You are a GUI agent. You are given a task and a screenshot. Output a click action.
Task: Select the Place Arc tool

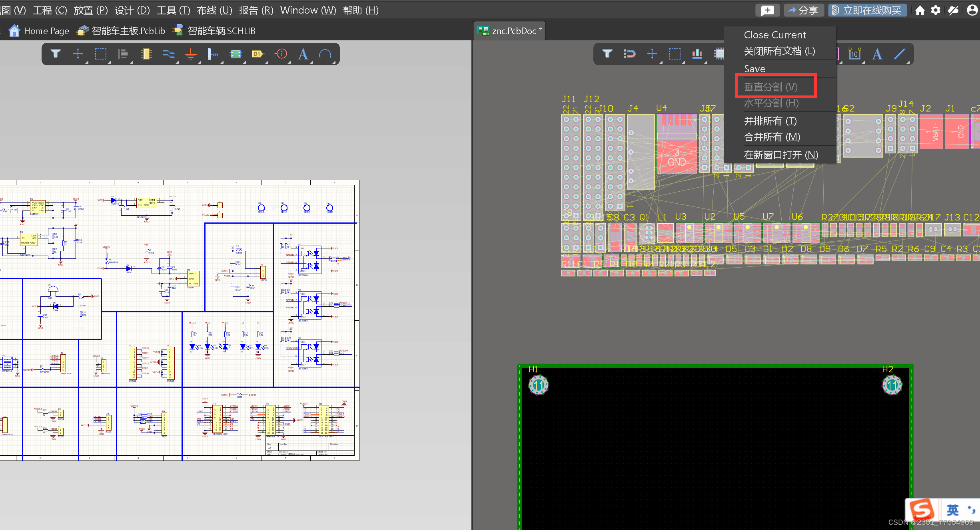[325, 54]
